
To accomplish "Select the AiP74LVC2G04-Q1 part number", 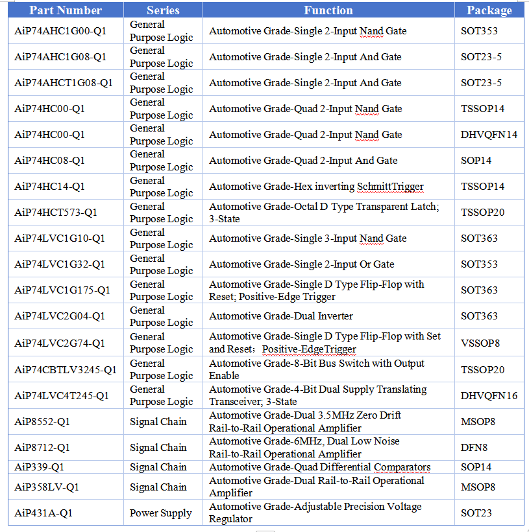I will point(60,316).
